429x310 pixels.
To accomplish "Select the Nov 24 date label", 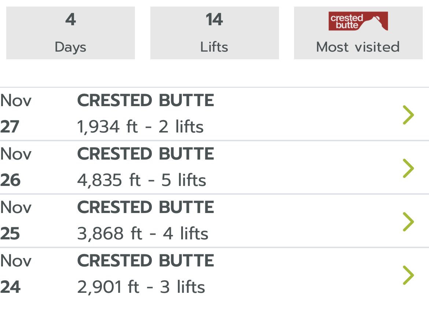I will [16, 274].
